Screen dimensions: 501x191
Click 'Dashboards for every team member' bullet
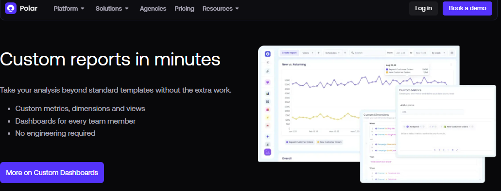[x=75, y=121]
